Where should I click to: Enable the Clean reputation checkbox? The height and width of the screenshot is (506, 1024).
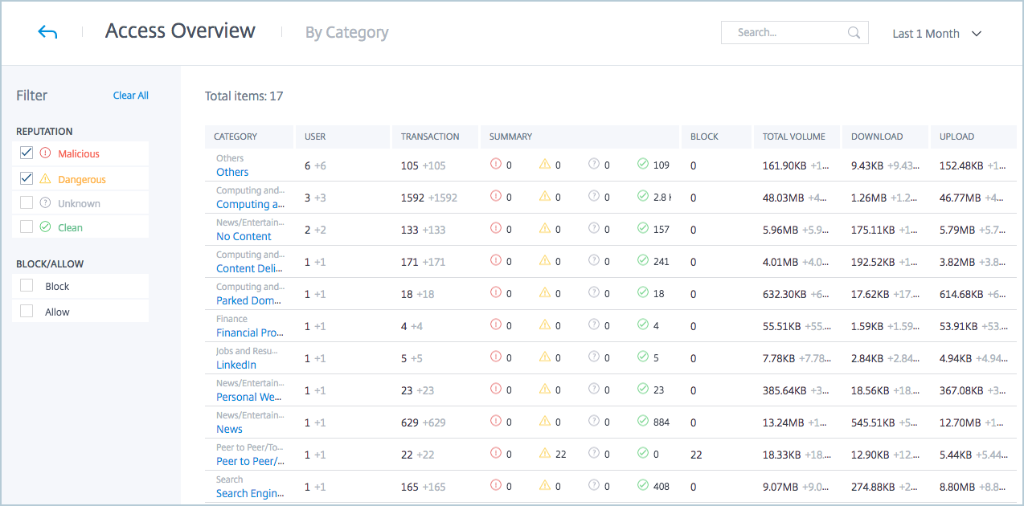[27, 227]
